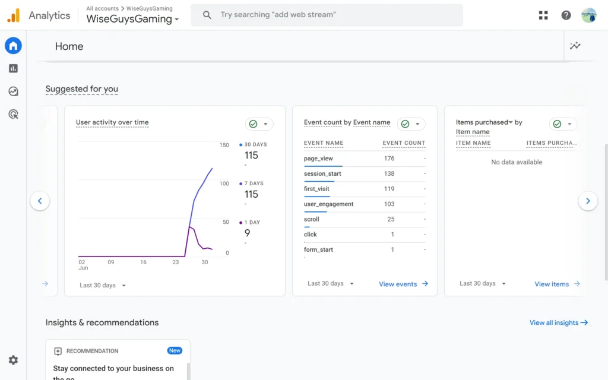This screenshot has width=608, height=380.
Task: Open the Explore icon in the sidebar
Action: [13, 91]
